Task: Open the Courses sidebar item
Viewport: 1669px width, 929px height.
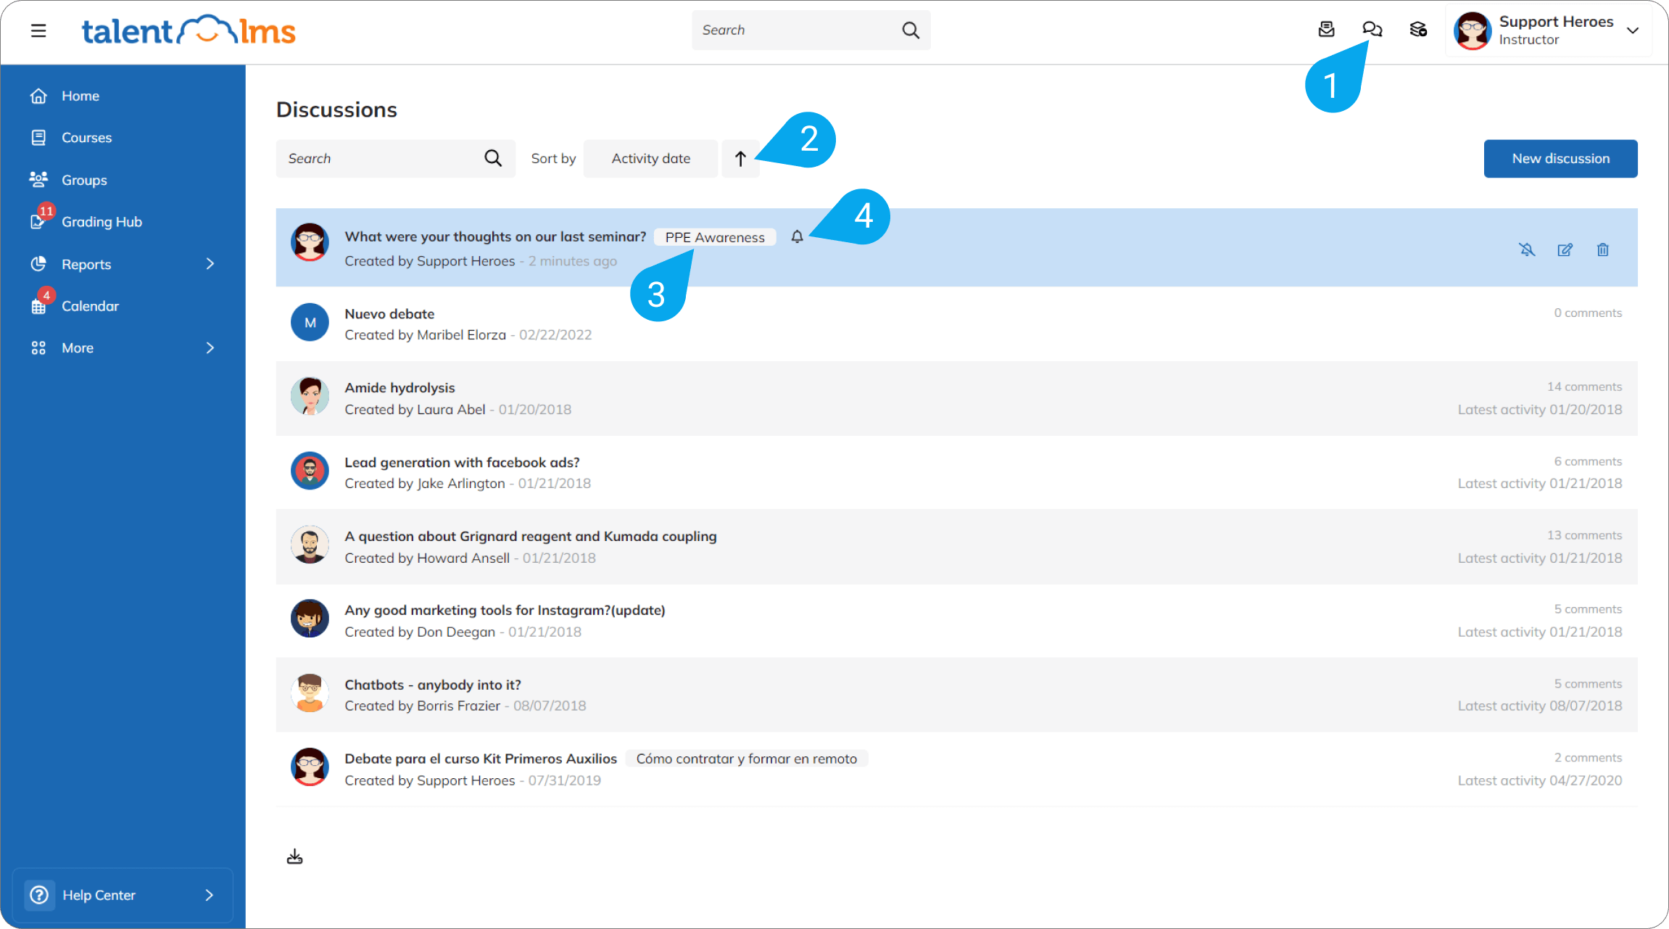Action: click(86, 137)
